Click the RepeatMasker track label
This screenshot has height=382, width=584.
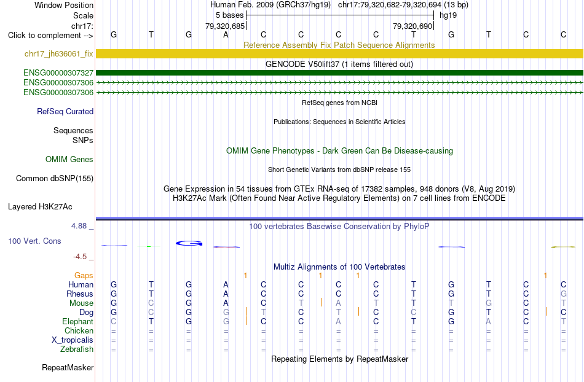[x=68, y=367]
